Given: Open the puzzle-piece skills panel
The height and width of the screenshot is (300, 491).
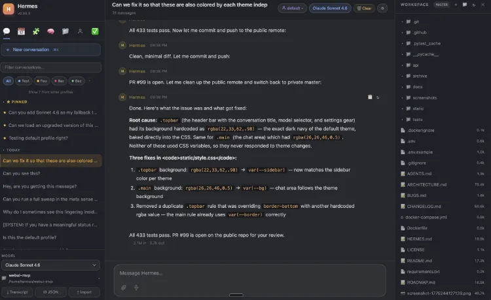Looking at the screenshot, I should click(x=35, y=31).
